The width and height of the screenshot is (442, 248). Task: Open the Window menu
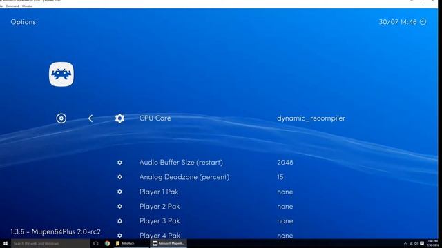[x=27, y=6]
